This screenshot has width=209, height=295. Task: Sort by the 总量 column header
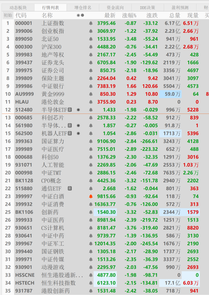[x=175, y=15]
